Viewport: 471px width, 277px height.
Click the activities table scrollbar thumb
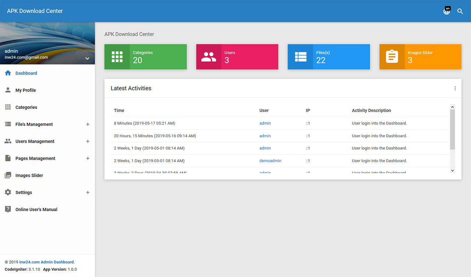tap(453, 129)
